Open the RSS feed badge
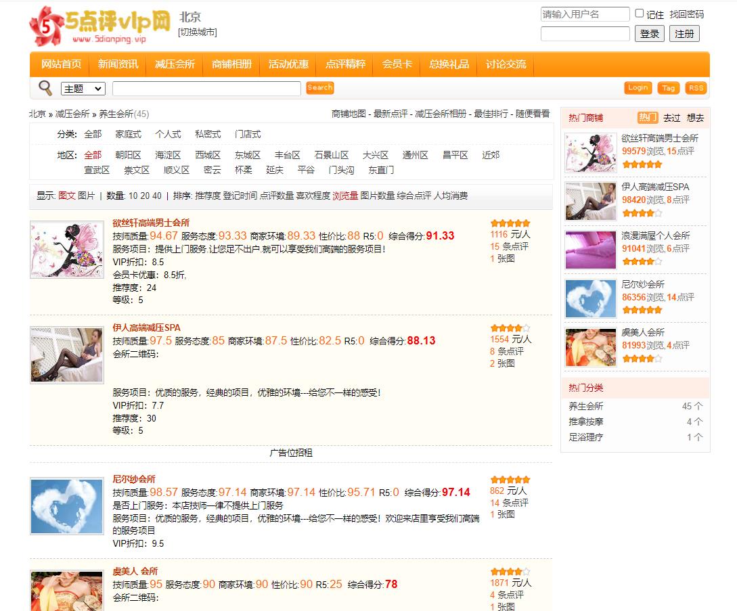This screenshot has height=611, width=737. point(695,88)
